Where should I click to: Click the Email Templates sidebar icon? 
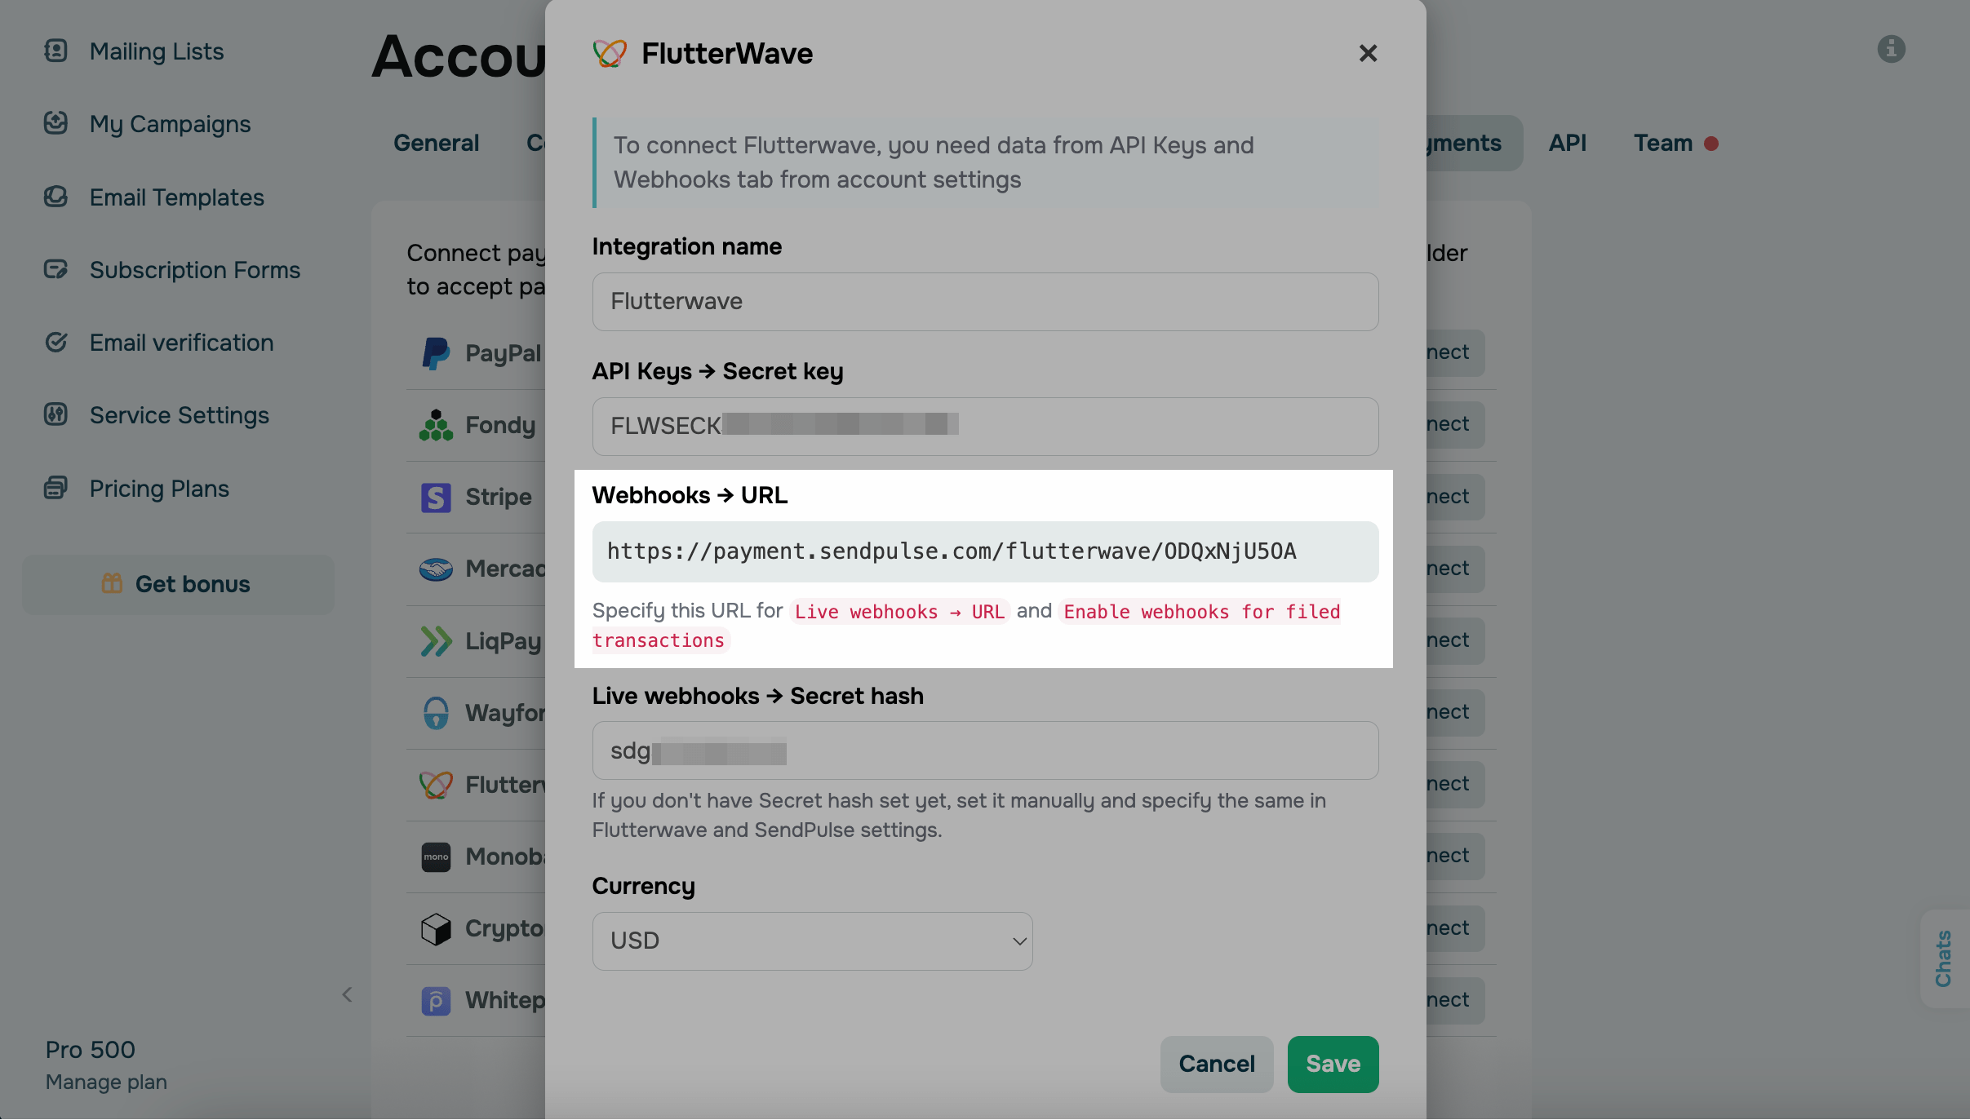pyautogui.click(x=55, y=197)
